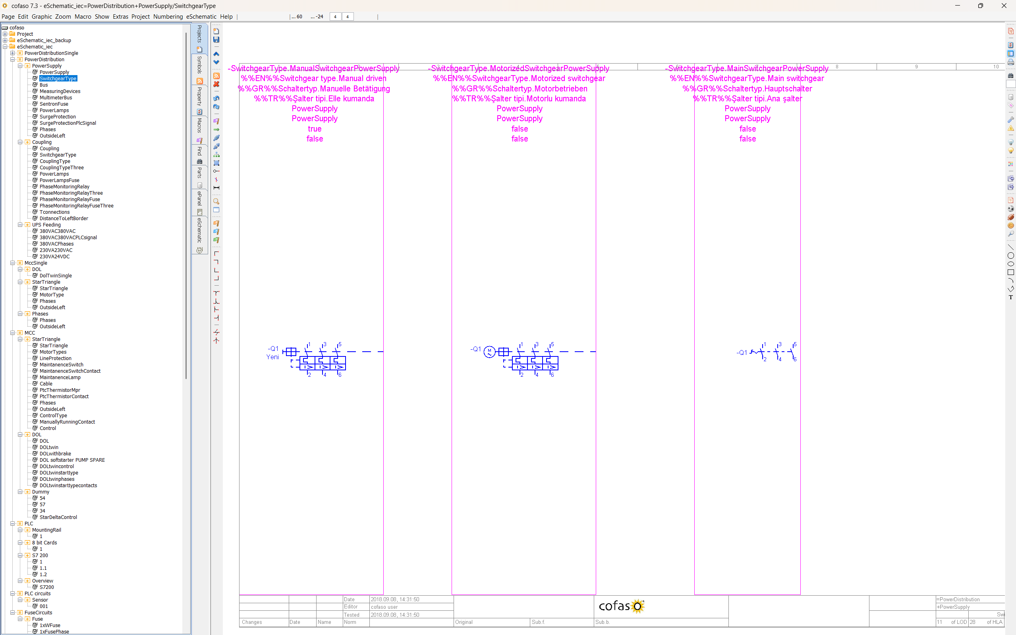Expand the eSchematic_iec_backup folder
The image size is (1016, 635).
5,40
